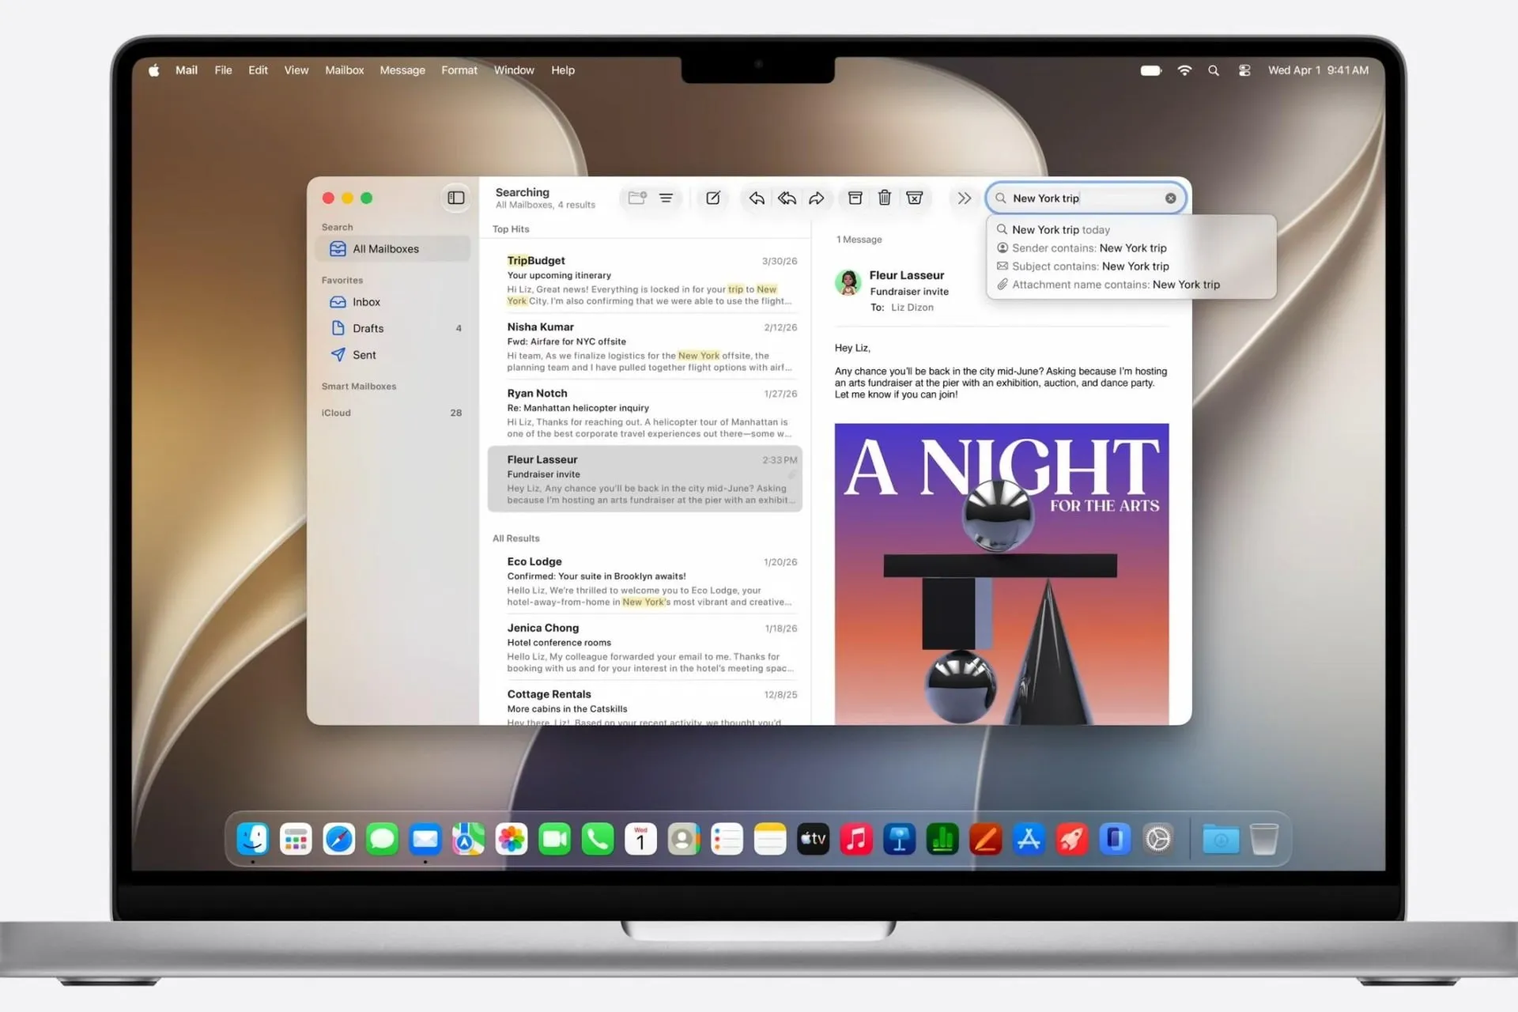This screenshot has width=1518, height=1012.
Task: Open Music from the Dock
Action: (856, 839)
